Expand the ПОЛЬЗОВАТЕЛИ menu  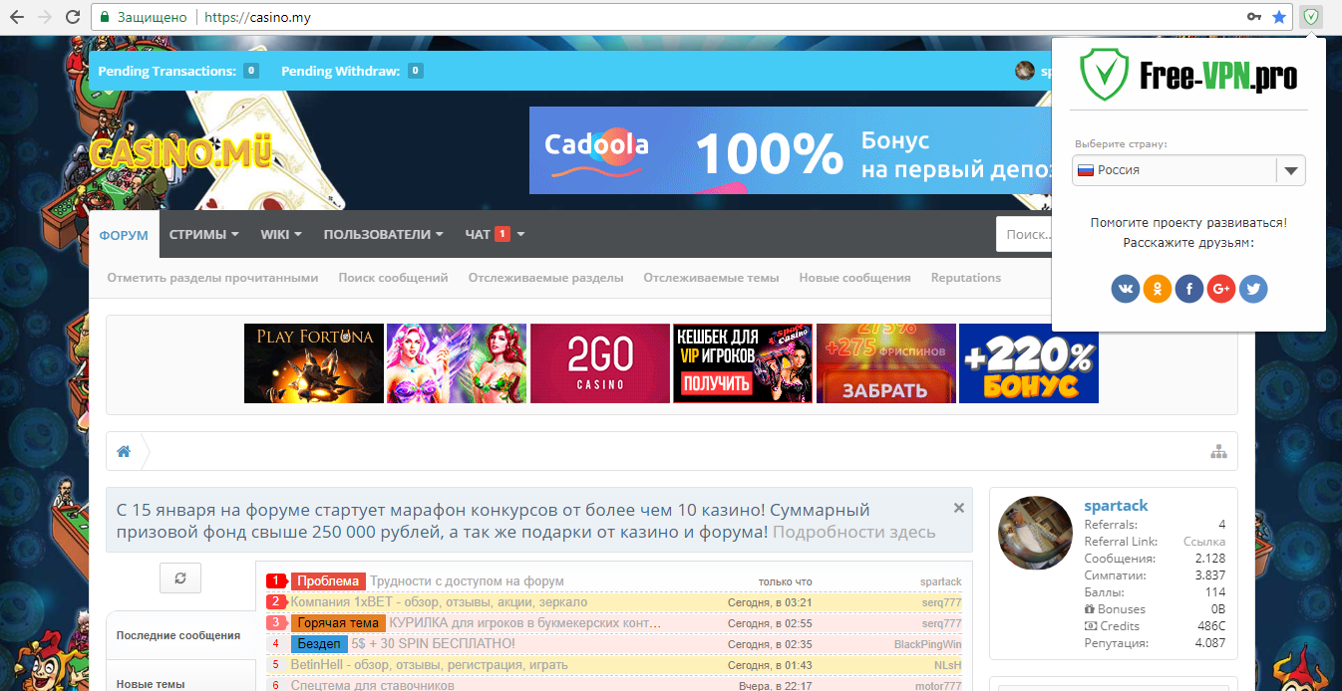[x=383, y=235]
